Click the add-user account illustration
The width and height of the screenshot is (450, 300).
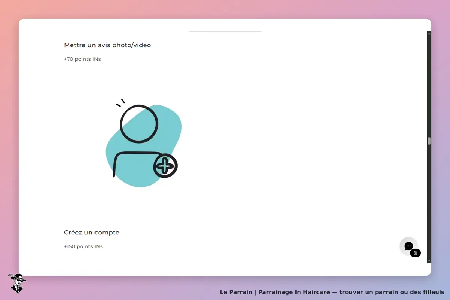pyautogui.click(x=143, y=143)
